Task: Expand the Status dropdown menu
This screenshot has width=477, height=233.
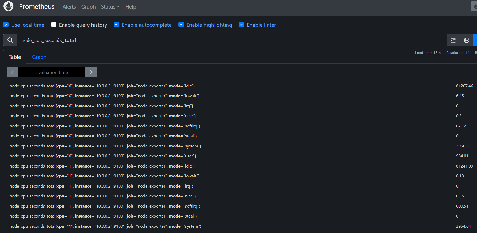Action: pos(110,7)
